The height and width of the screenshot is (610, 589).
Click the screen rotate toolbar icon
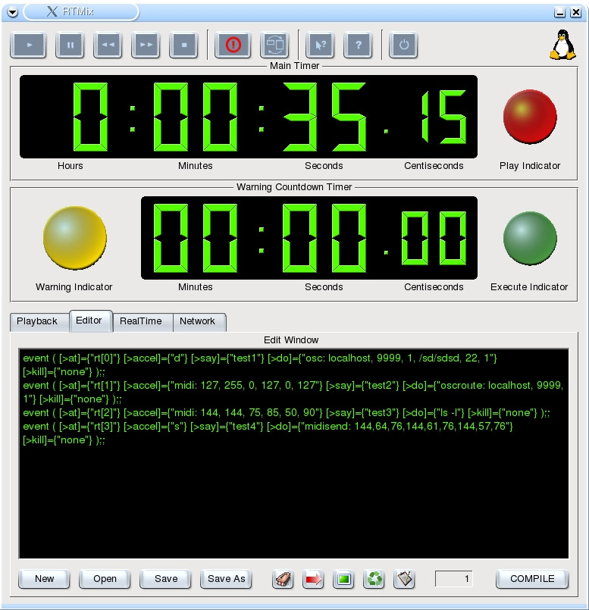click(274, 45)
